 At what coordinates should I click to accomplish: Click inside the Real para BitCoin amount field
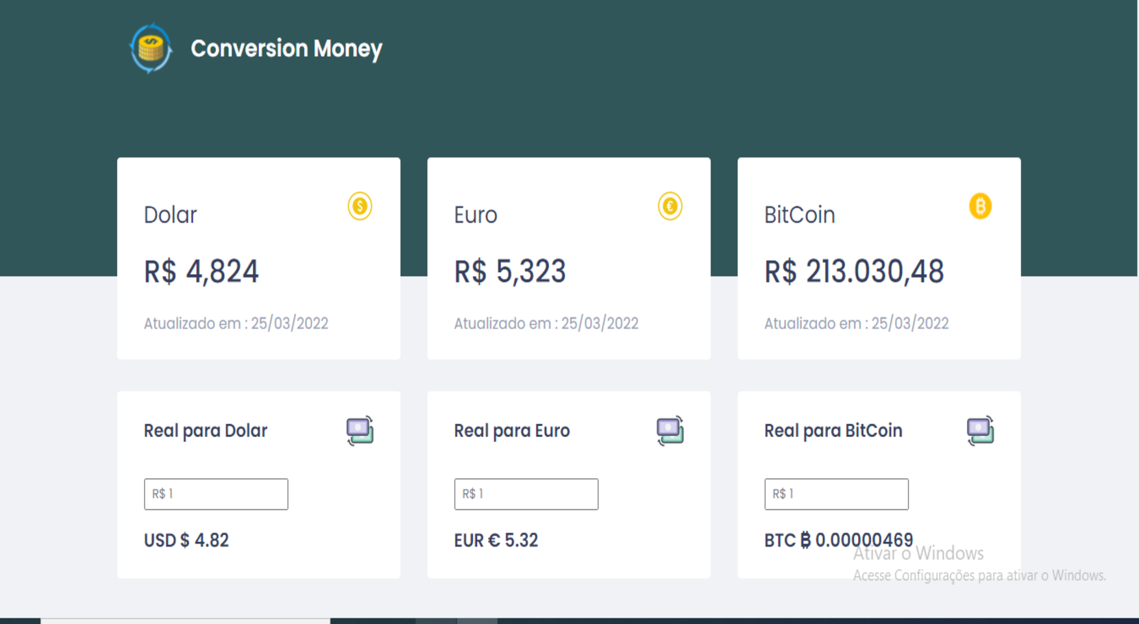click(x=835, y=494)
